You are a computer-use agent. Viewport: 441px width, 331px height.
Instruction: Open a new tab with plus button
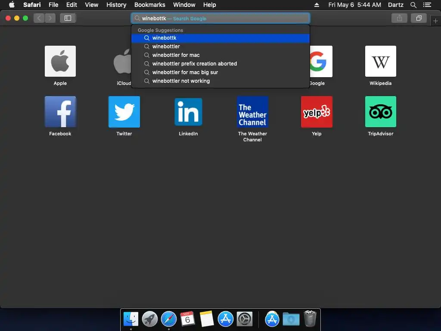[x=435, y=21]
